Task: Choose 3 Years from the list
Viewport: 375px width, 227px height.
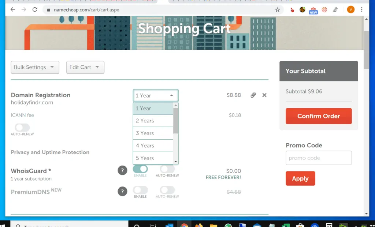Action: click(x=153, y=133)
